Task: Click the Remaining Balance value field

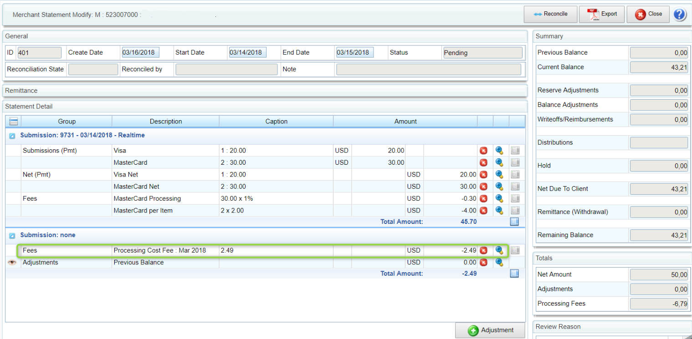Action: pos(659,235)
